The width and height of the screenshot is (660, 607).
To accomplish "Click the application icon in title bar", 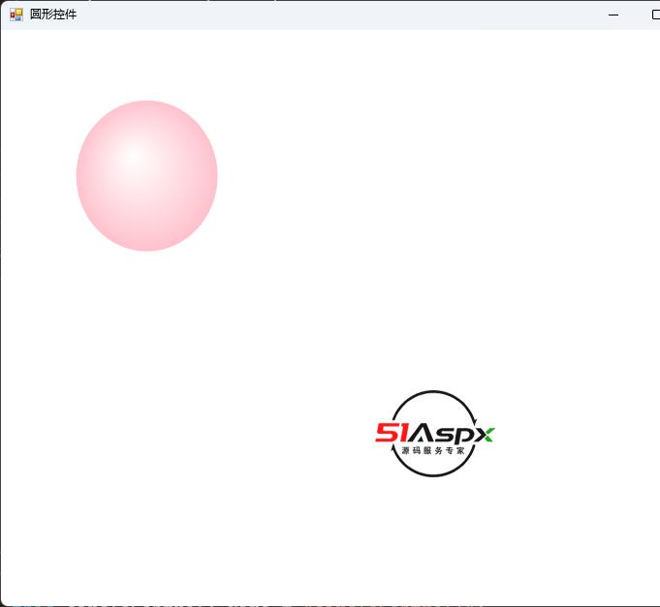I will (16, 15).
